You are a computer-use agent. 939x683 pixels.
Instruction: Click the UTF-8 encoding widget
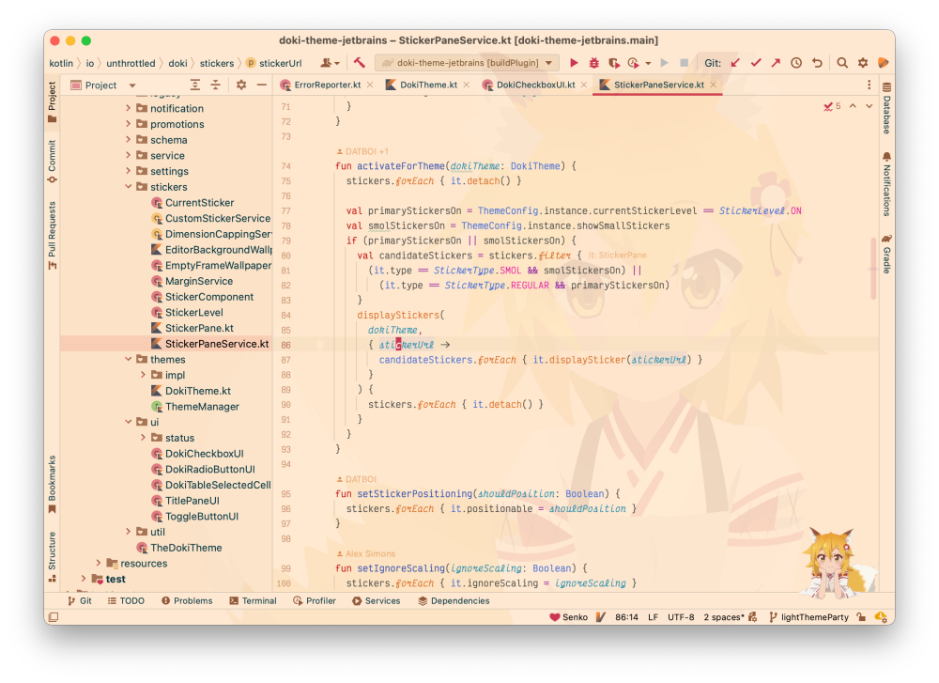[681, 617]
